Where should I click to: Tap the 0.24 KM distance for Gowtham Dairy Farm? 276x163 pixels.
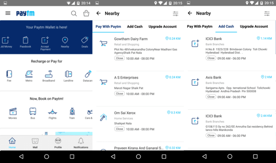173,38
